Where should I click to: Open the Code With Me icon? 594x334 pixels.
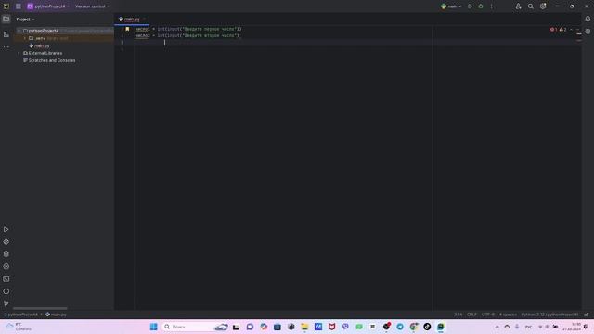pos(518,6)
